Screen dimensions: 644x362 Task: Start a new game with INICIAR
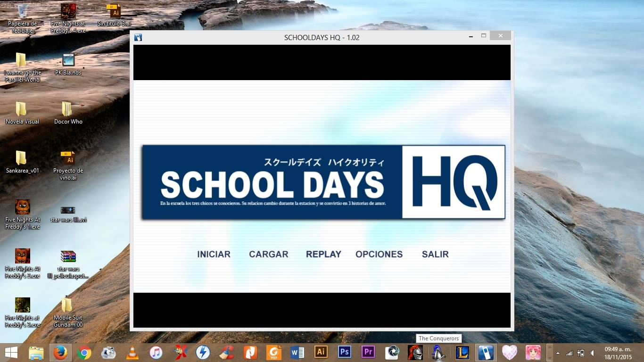coord(214,254)
